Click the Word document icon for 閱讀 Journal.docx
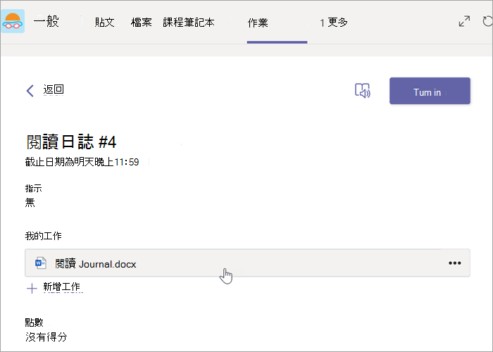 (41, 263)
